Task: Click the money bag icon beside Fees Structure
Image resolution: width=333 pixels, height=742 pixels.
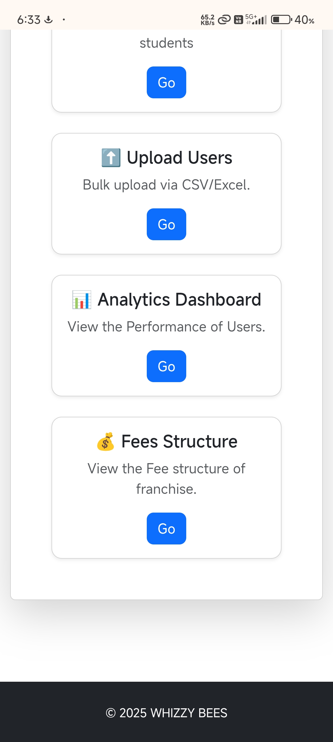Action: 105,441
